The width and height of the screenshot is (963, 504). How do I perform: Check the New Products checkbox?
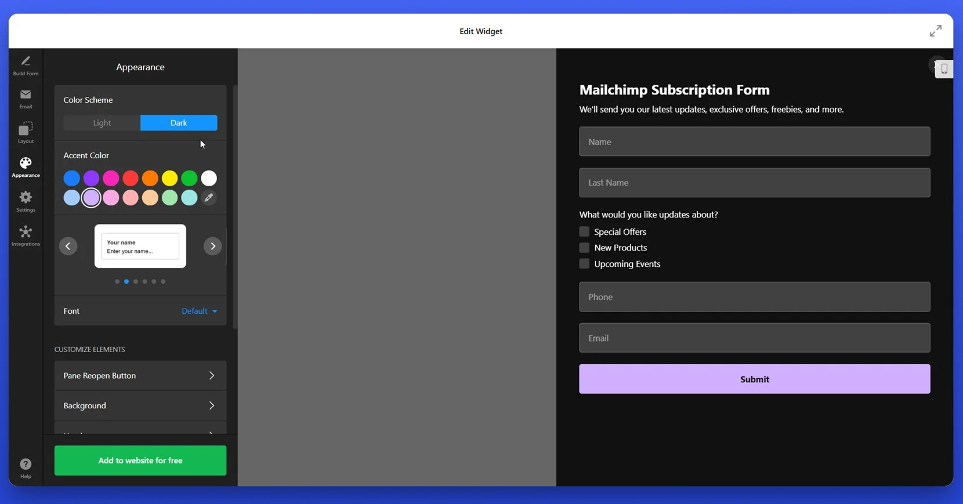tap(584, 248)
